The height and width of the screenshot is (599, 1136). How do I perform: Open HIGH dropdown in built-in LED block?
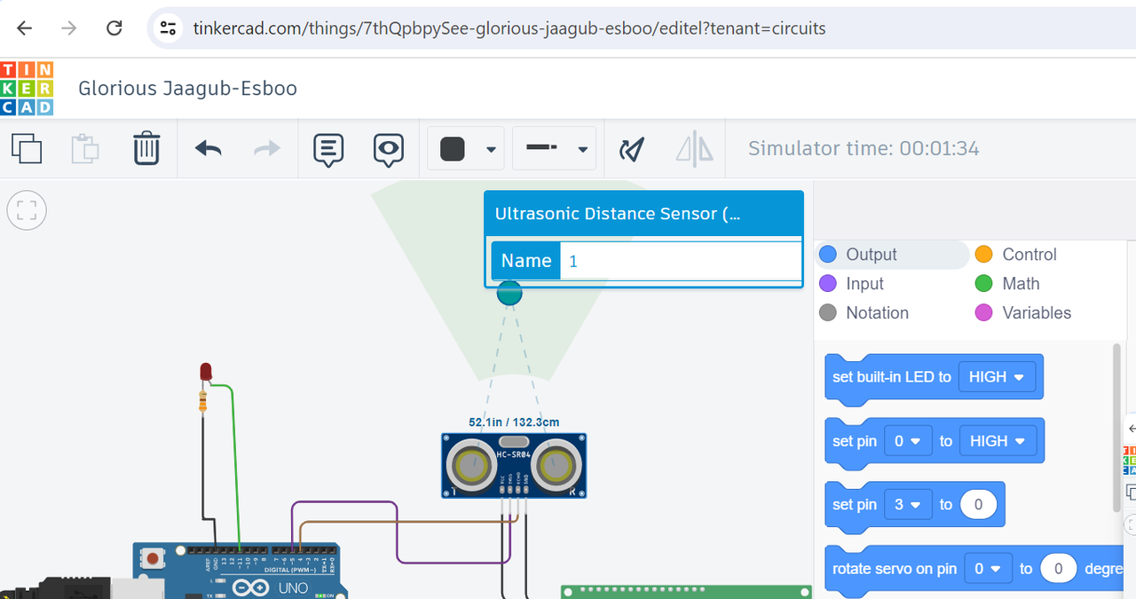pyautogui.click(x=997, y=377)
